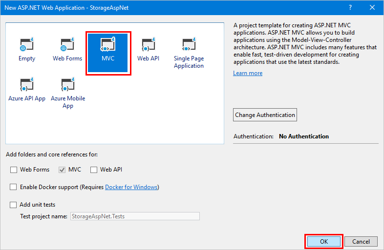Open the Docker for Windows link
This screenshot has width=384, height=250.
[x=131, y=187]
